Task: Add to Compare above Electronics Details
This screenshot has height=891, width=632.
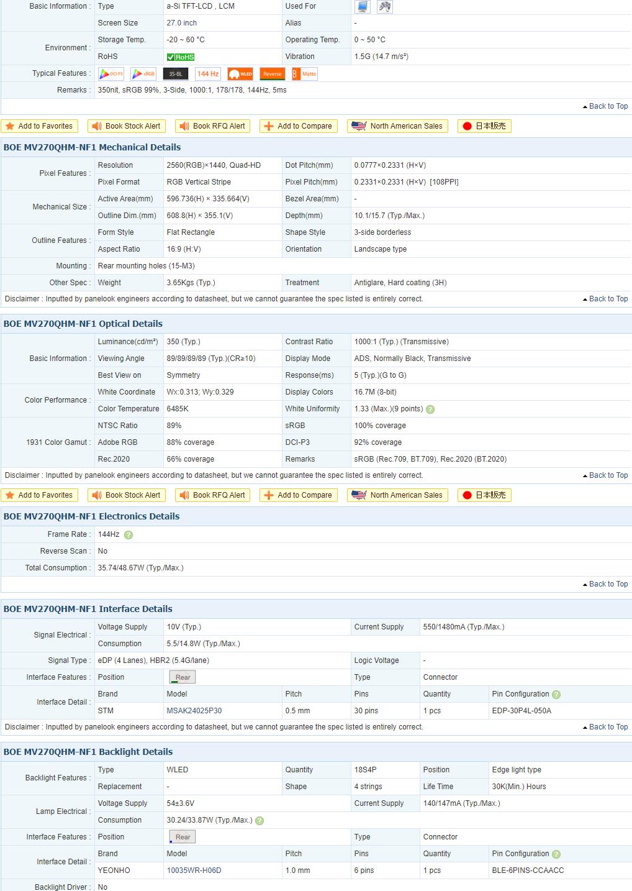Action: tap(299, 495)
